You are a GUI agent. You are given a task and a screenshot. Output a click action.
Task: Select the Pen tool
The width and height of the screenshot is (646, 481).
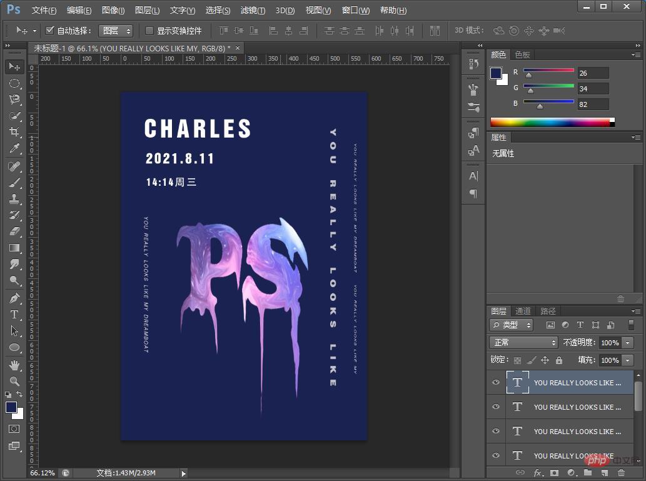click(x=14, y=298)
